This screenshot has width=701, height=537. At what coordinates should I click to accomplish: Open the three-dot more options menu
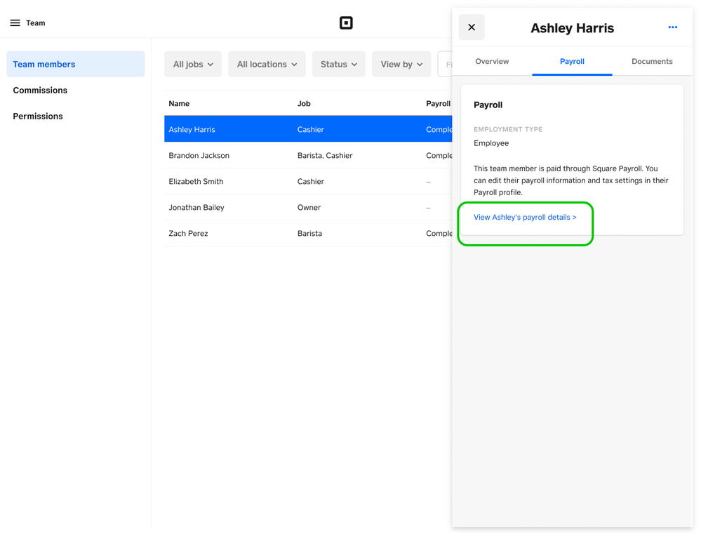(672, 27)
